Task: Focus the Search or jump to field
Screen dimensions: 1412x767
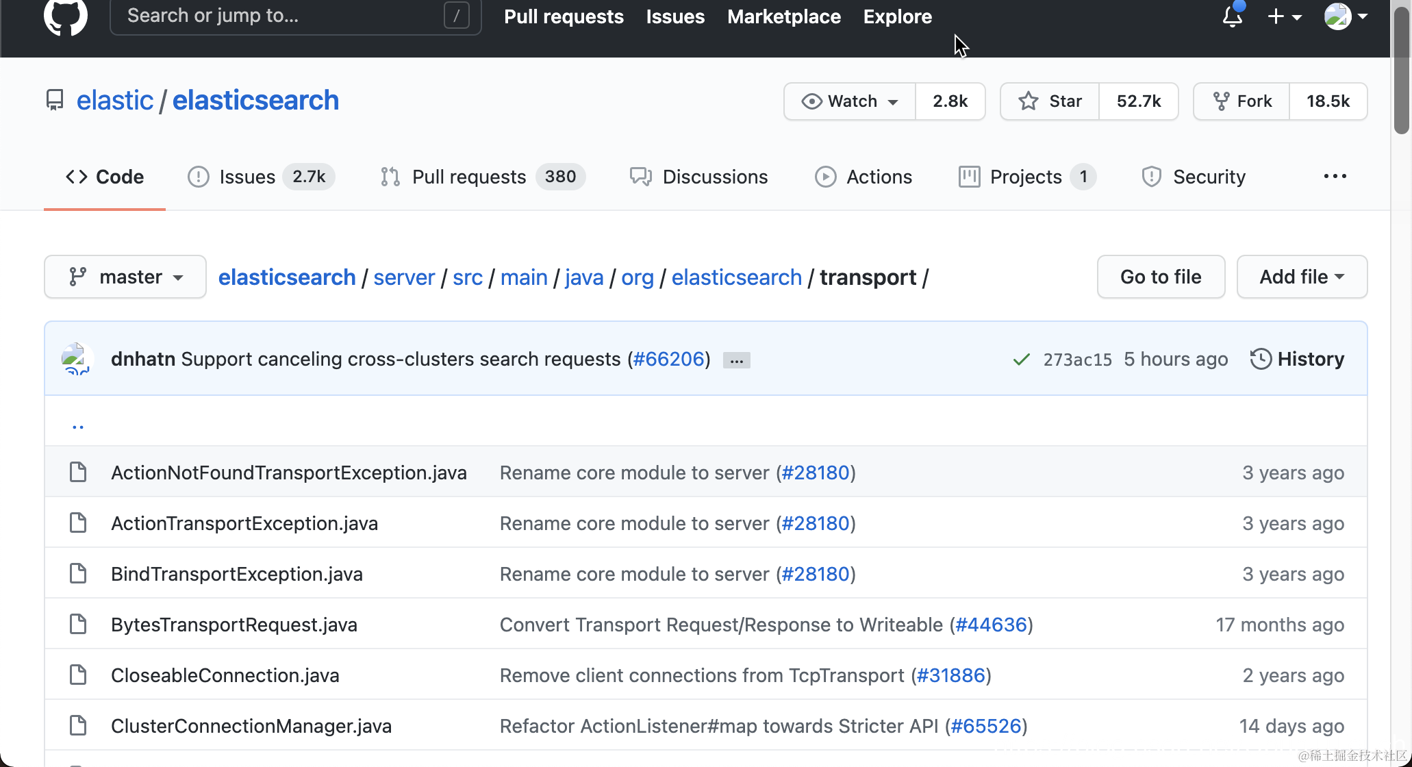Action: tap(295, 15)
